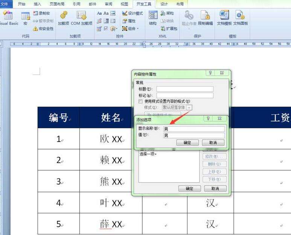This screenshot has width=291, height=235.
Task: Open the XML Structure (结构) pane
Action: (x=153, y=18)
